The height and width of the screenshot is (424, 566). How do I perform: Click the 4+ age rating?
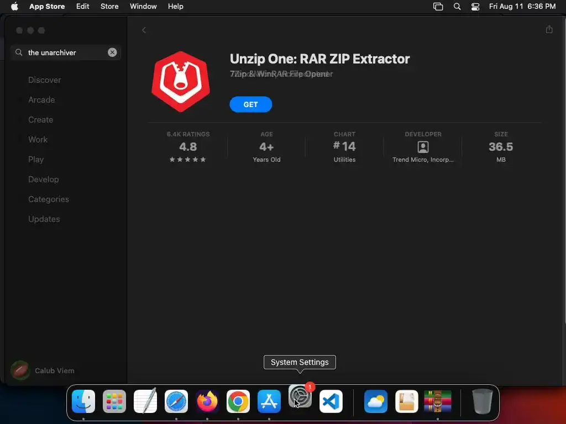coord(266,147)
